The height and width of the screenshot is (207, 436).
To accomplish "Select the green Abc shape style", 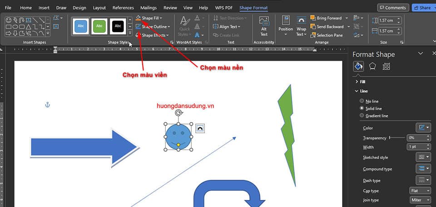I will (x=99, y=26).
